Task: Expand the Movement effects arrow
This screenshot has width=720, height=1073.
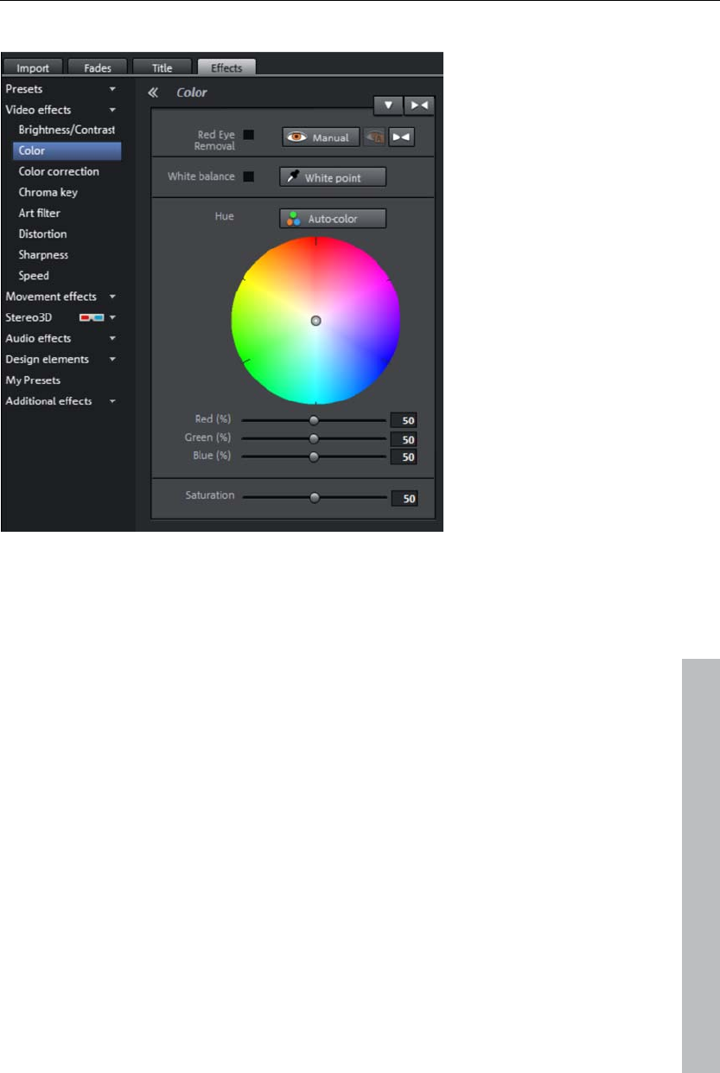Action: [x=112, y=297]
